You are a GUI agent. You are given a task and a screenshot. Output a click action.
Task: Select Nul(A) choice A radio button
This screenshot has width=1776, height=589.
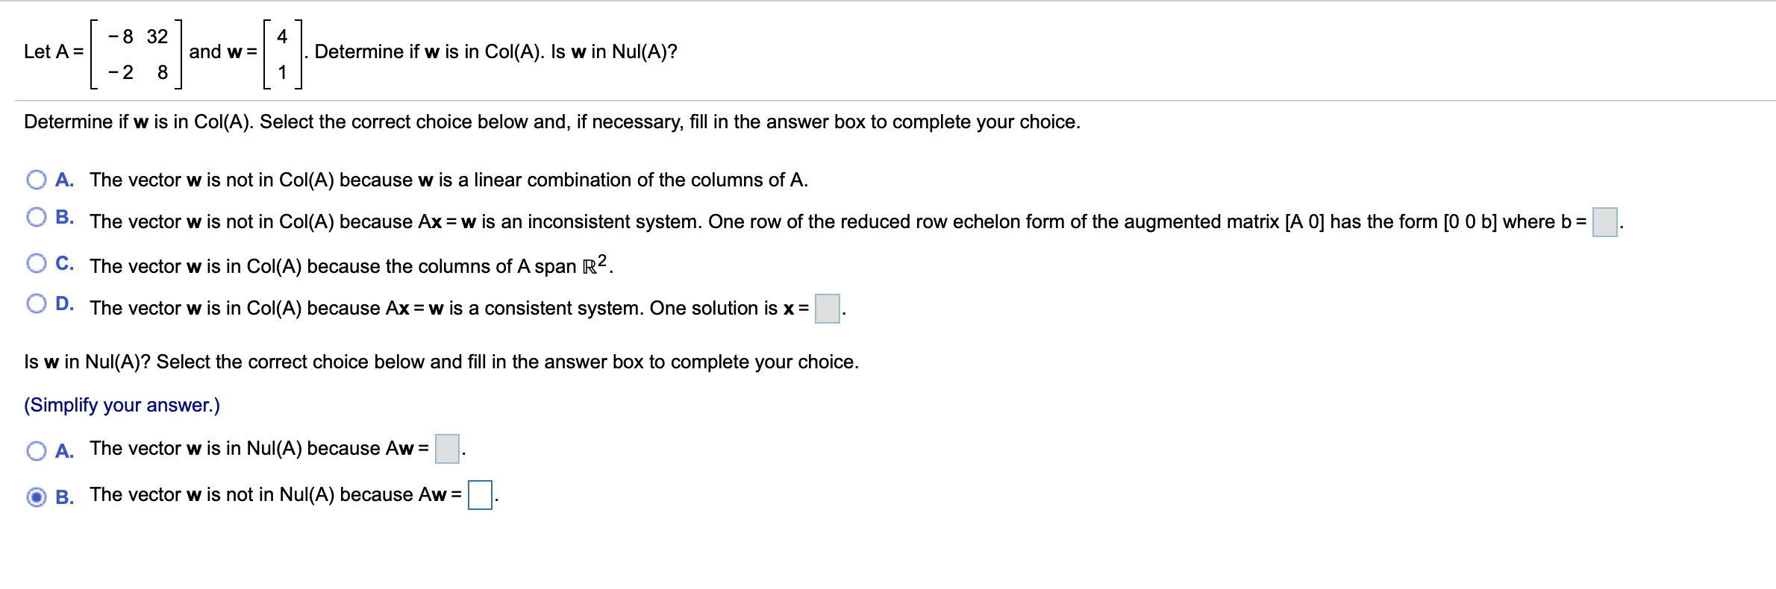pos(36,448)
